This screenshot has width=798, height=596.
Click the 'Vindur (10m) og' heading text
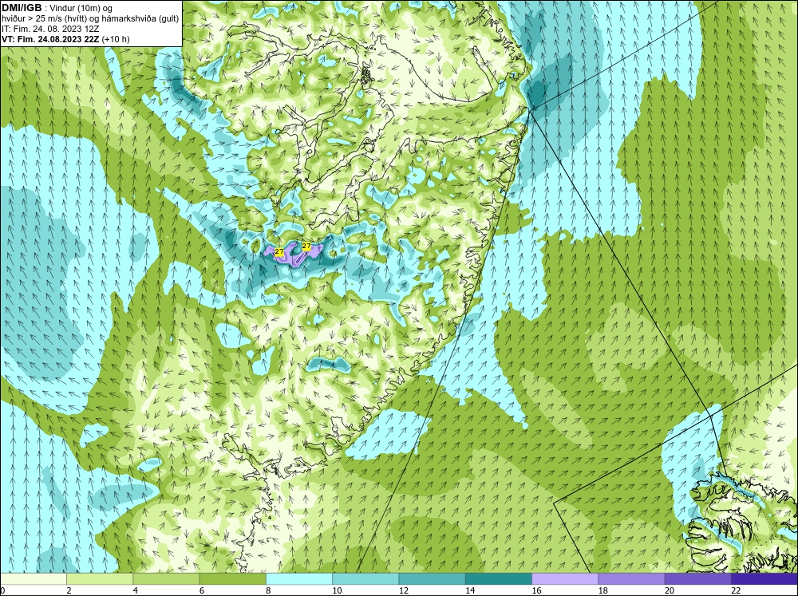[81, 8]
